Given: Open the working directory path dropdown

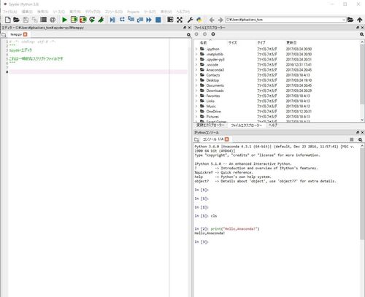Looking at the screenshot, I should point(344,20).
